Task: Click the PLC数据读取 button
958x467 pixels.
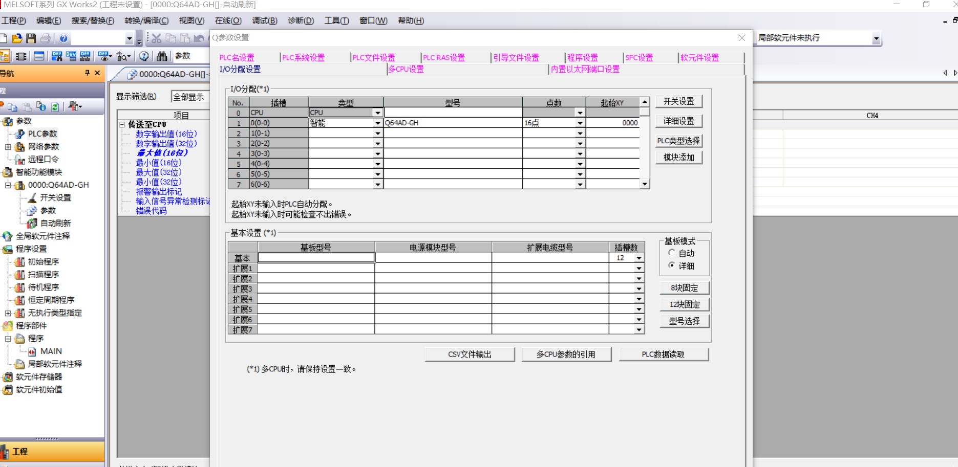Action: [x=663, y=354]
